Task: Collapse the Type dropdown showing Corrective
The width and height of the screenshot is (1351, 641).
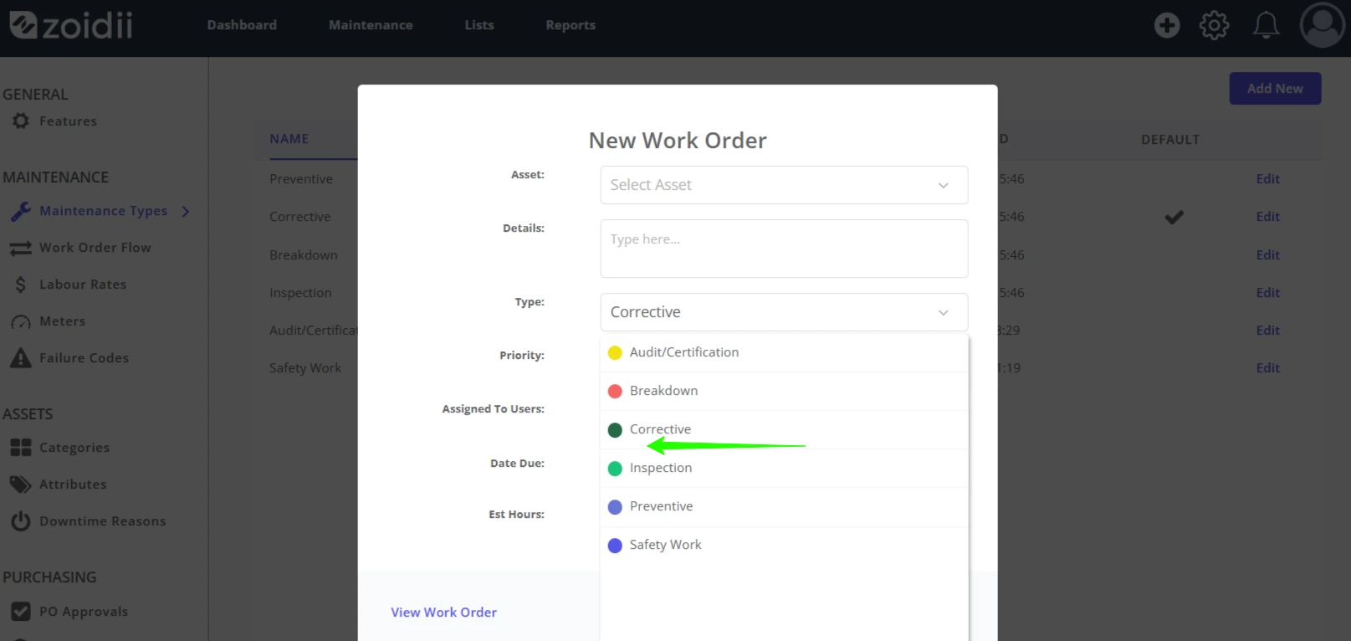Action: pyautogui.click(x=784, y=312)
